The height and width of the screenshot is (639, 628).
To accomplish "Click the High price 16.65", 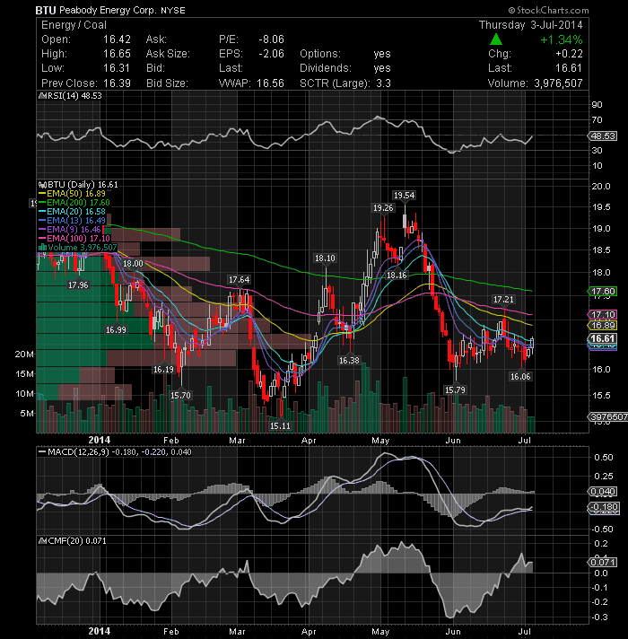I will (x=117, y=54).
